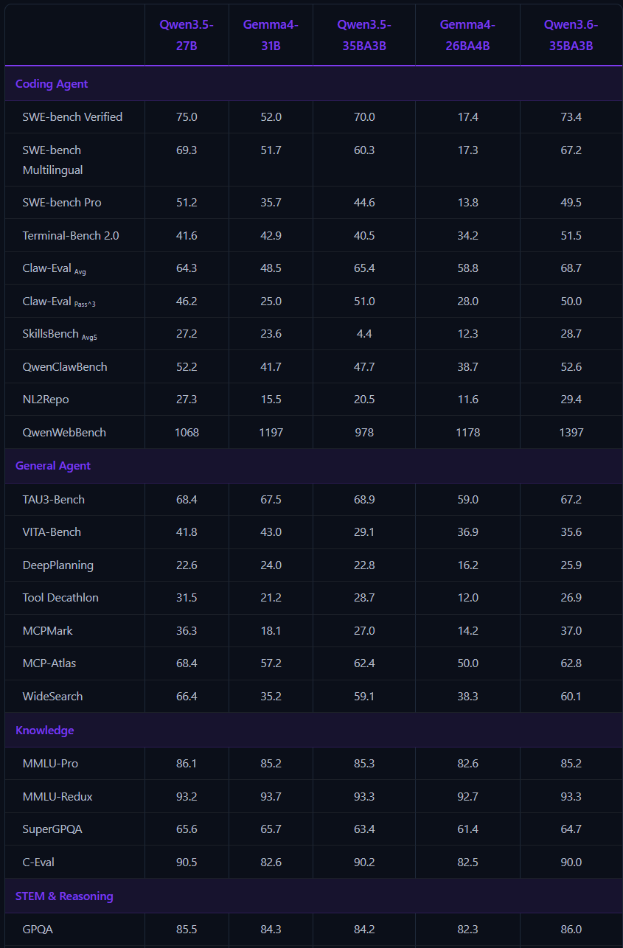Click the MMLU-Redux row label
The width and height of the screenshot is (623, 948).
pos(58,797)
